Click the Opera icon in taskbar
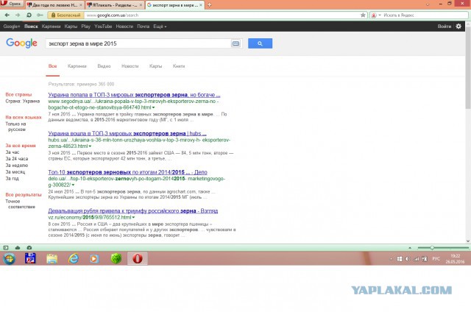Image resolution: width=471 pixels, height=312 pixels. (135, 259)
